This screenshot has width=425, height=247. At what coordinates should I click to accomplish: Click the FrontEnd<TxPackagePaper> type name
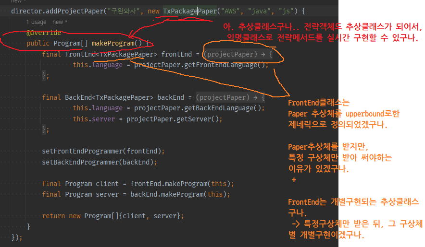(111, 54)
